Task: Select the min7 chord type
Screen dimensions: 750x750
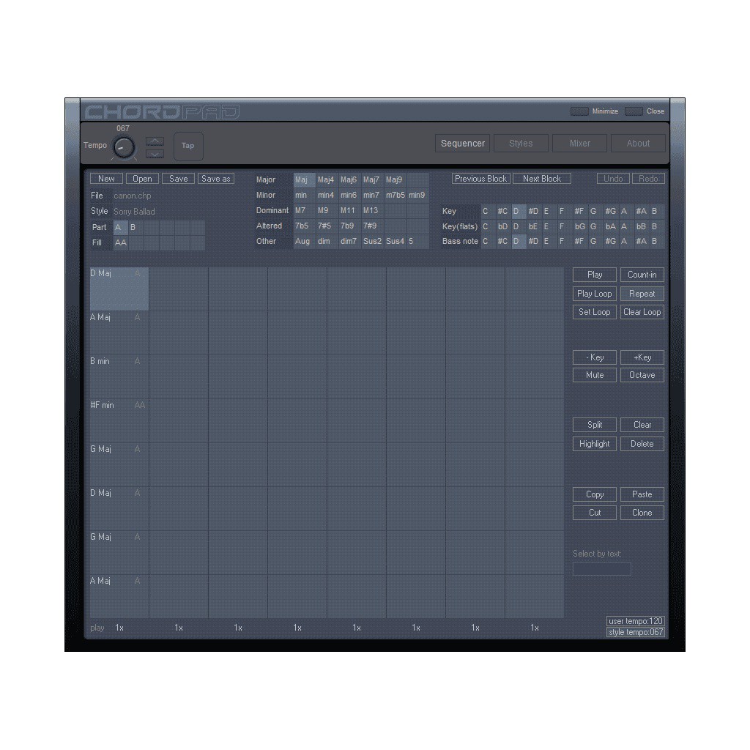Action: coord(372,195)
